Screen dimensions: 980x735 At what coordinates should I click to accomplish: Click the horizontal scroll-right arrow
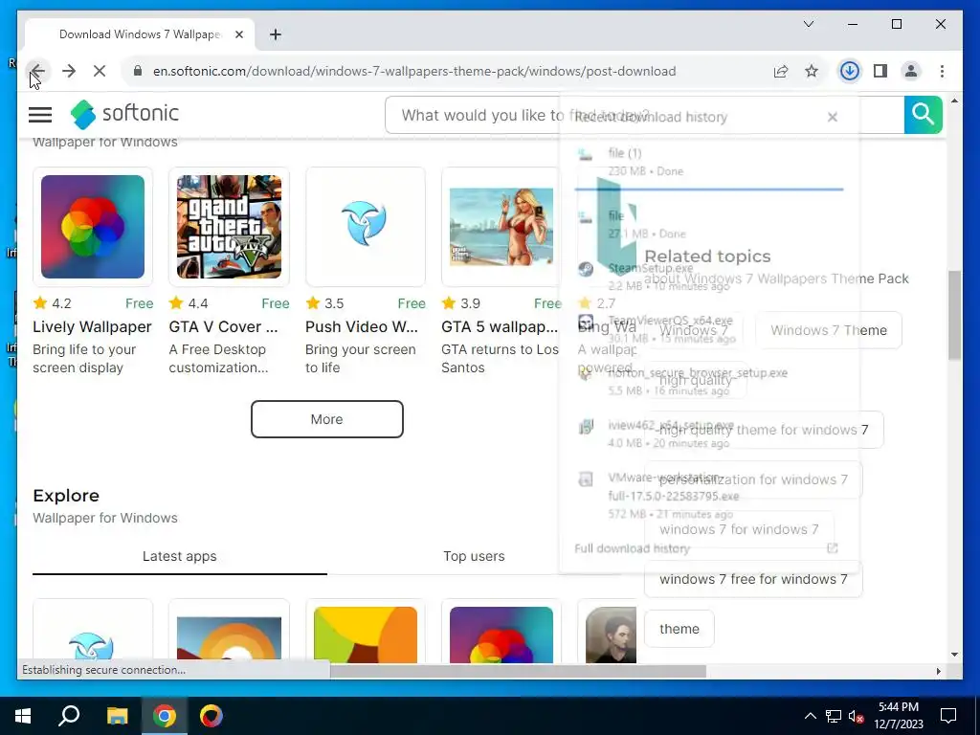[938, 671]
